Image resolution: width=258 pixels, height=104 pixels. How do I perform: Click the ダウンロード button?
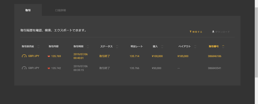pyautogui.click(x=221, y=32)
